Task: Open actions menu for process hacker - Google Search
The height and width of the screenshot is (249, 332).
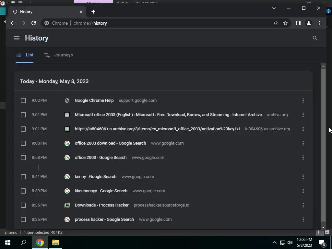Action: (x=303, y=219)
